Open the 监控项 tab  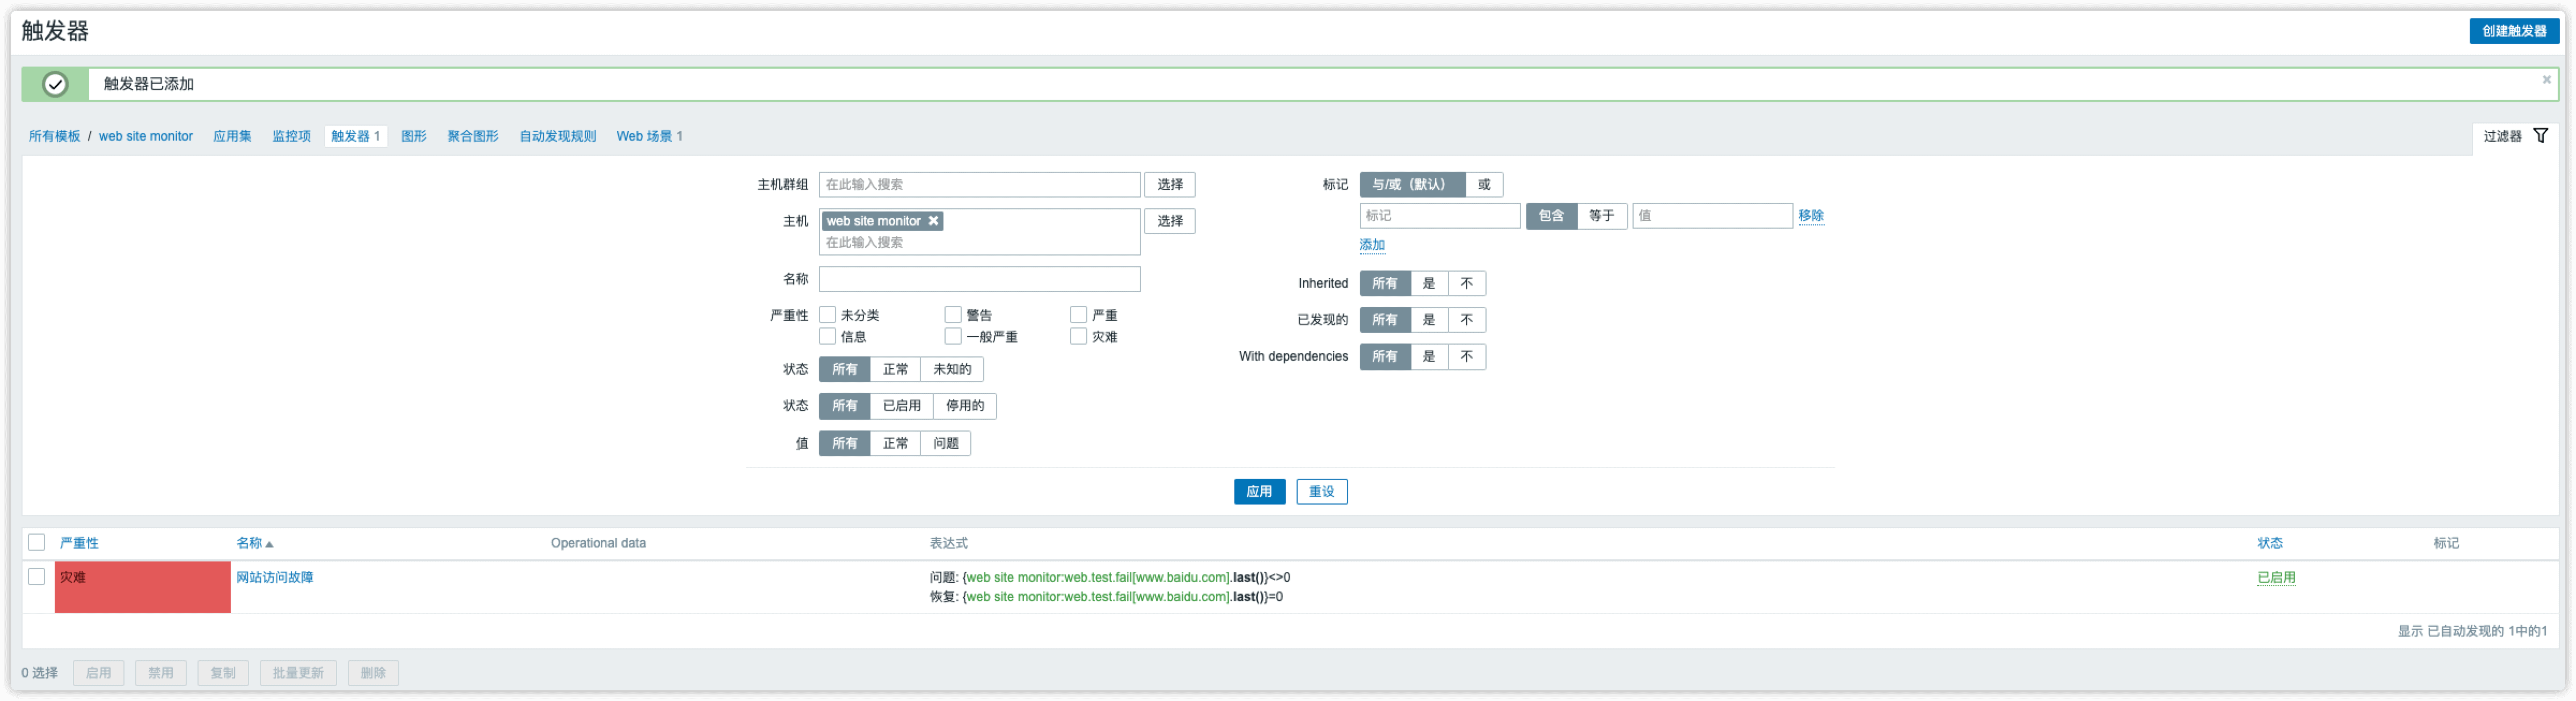(291, 136)
